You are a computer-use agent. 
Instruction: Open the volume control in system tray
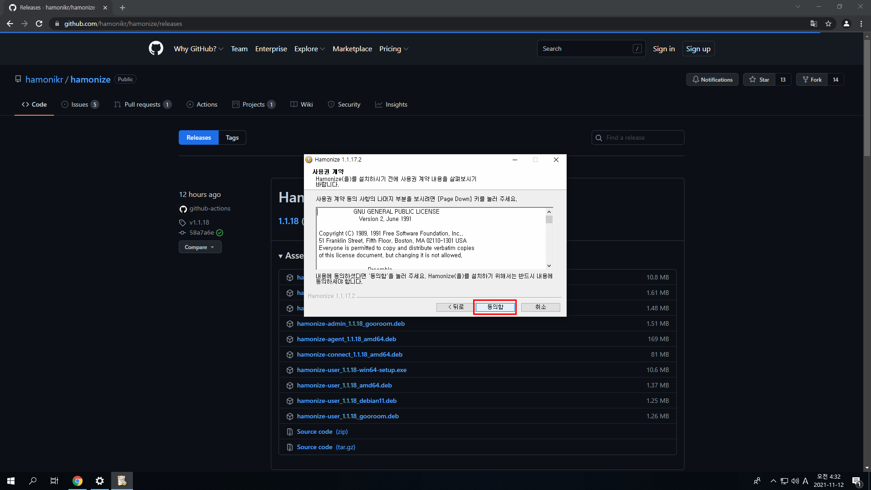[x=795, y=481]
